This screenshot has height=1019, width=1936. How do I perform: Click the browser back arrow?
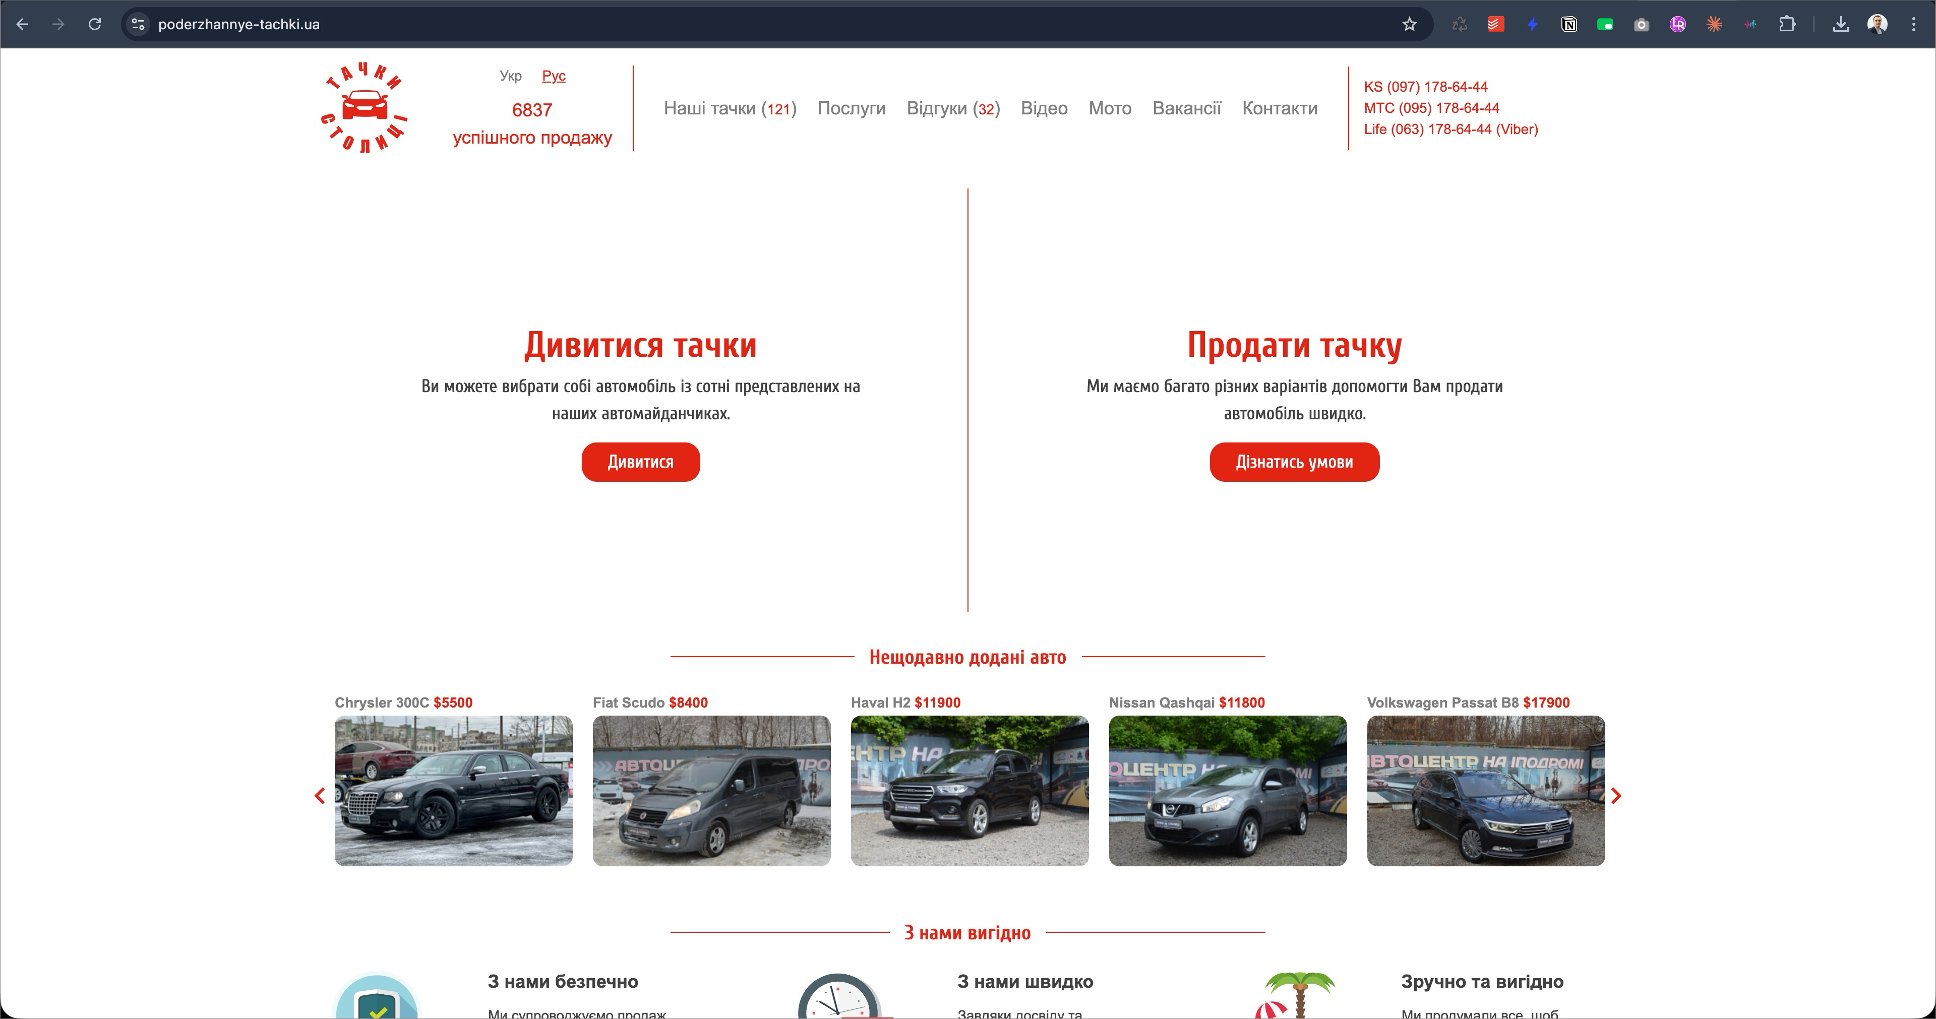(x=23, y=24)
